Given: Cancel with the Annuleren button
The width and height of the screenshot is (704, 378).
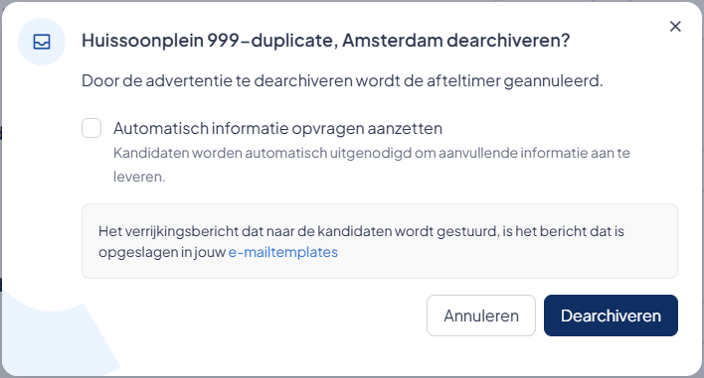Looking at the screenshot, I should click(x=481, y=315).
